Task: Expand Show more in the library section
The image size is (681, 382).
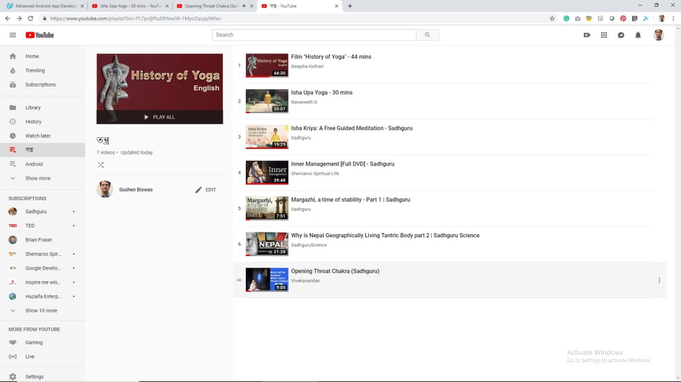Action: (38, 178)
